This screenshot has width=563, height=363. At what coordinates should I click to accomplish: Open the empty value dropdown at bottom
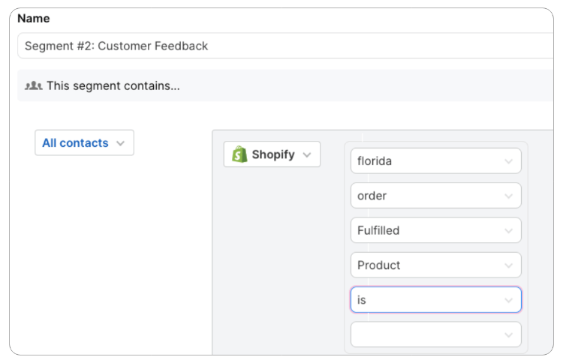coord(436,334)
